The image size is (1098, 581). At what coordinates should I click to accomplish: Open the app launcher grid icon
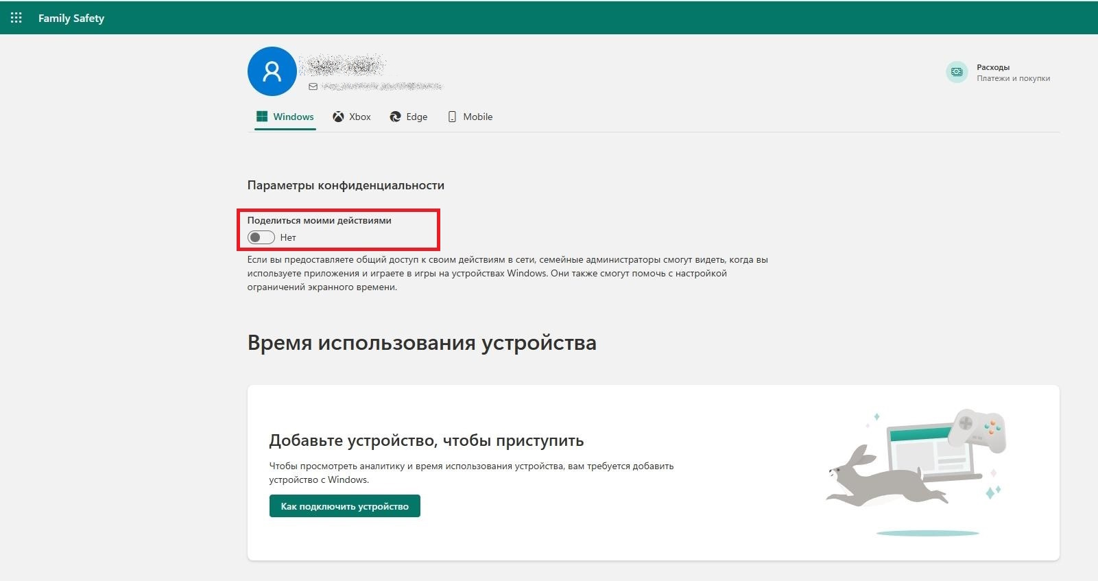point(16,18)
